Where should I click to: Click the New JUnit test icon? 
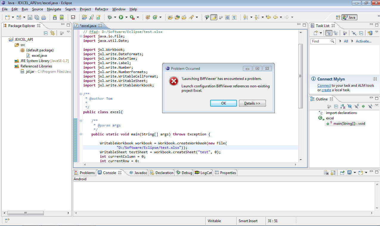pos(91,17)
